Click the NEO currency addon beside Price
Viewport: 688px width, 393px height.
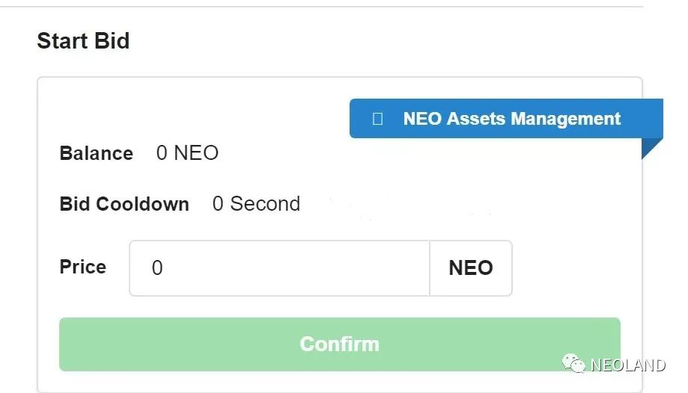(x=471, y=268)
